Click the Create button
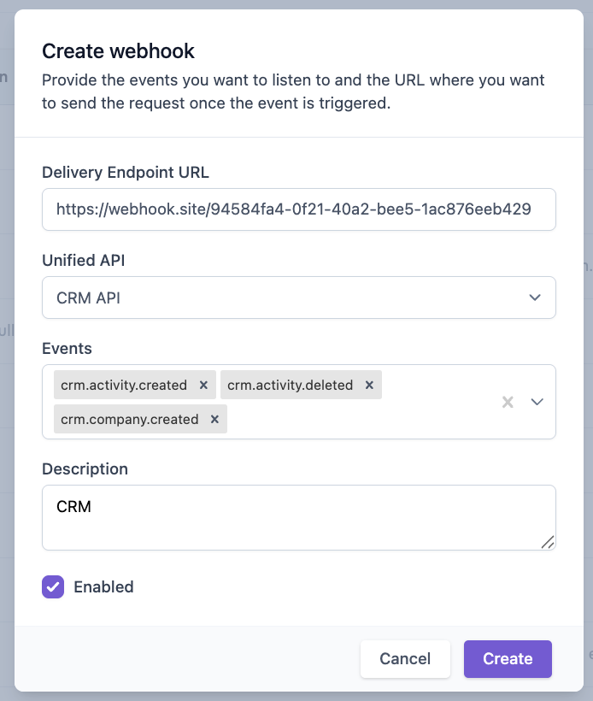 pos(508,659)
